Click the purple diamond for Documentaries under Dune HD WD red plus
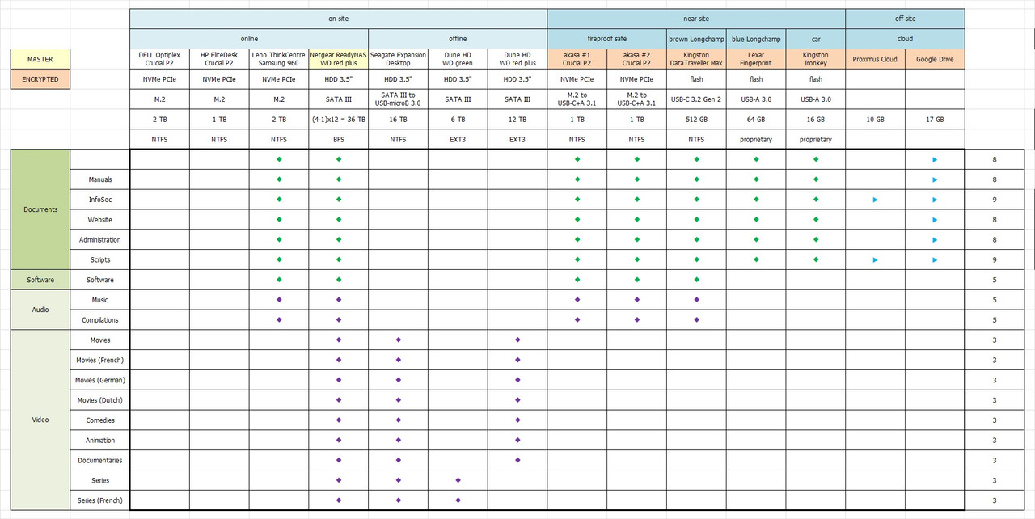Screen dimensions: 1035x519 tap(517, 461)
